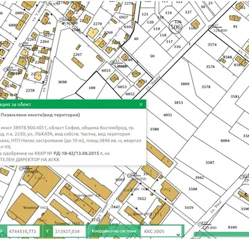Image resolution: width=249 pixels, height=239 pixels.
Task: Select parcel 50 on the map
Action: [152, 56]
